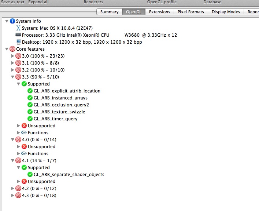Screen dimensions: 259x211
Task: Click Expand all toolbar button
Action: 38,2
